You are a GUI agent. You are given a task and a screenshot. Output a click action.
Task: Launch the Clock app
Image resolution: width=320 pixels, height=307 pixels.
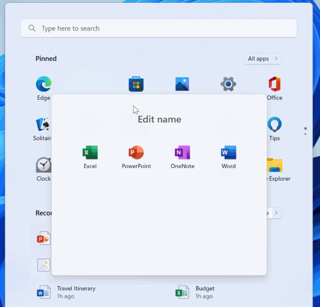[x=44, y=165]
